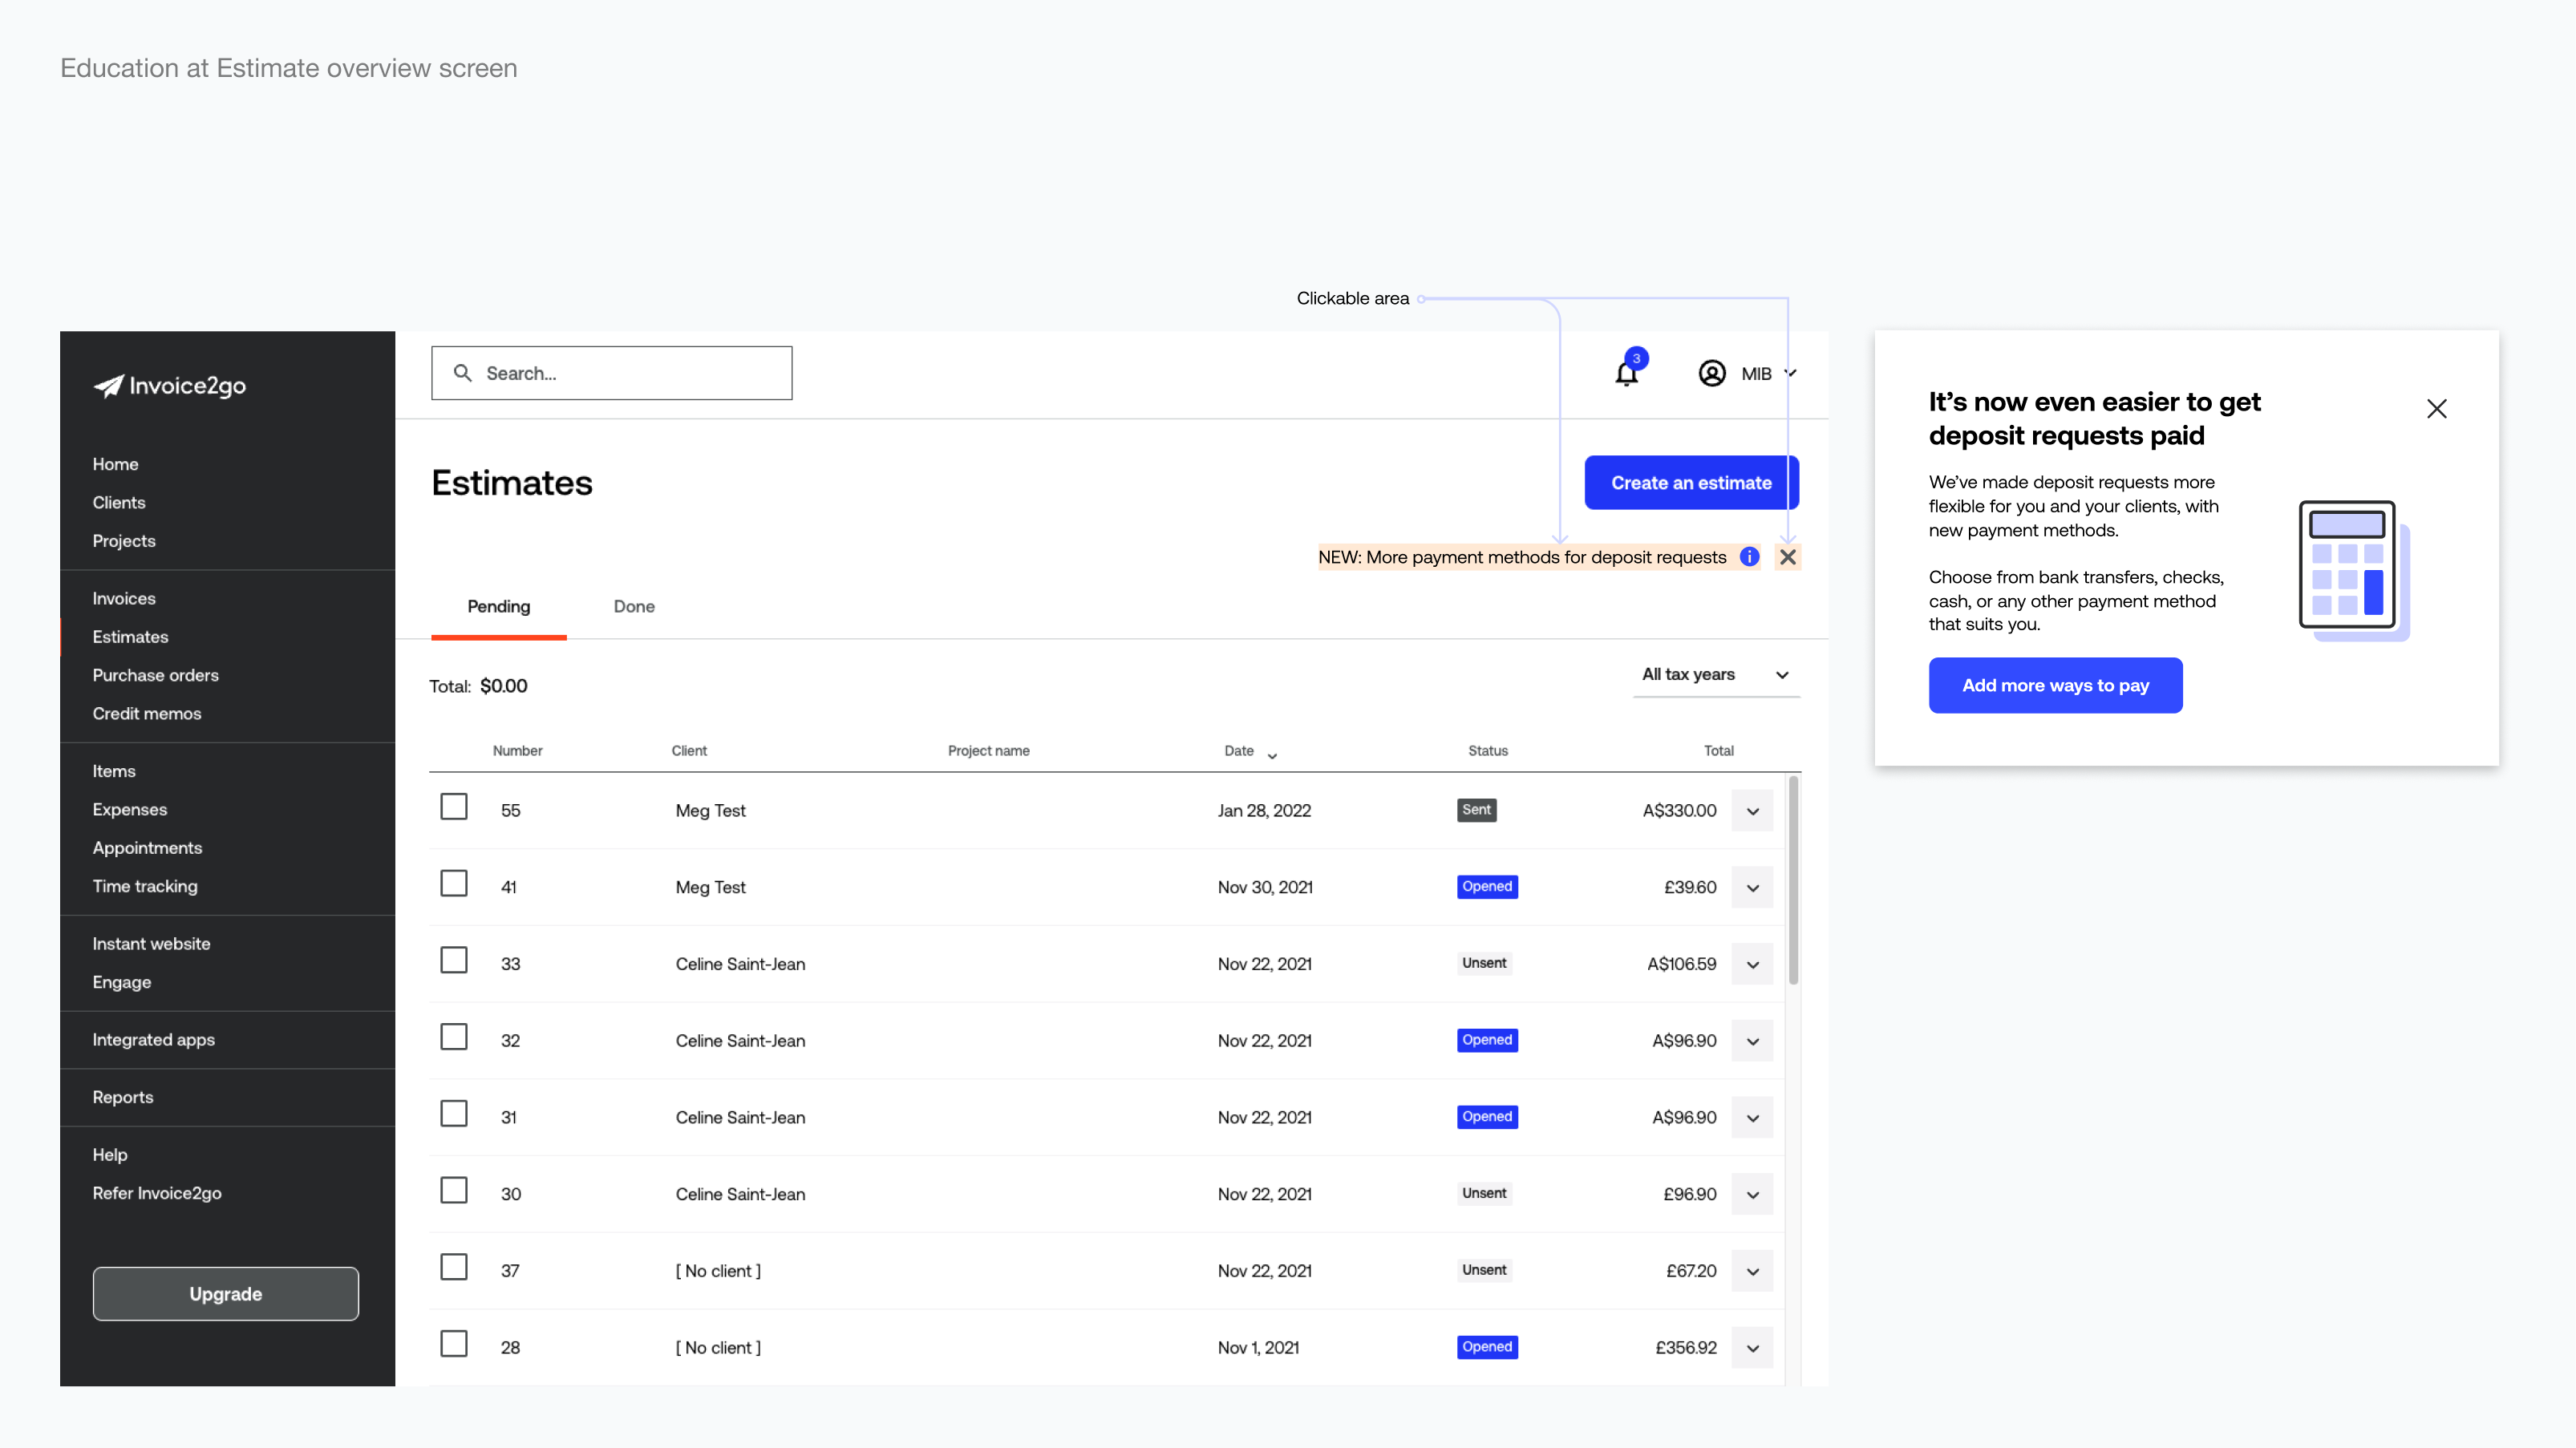Viewport: 2576px width, 1448px height.
Task: Switch to the Done tab
Action: pyautogui.click(x=634, y=606)
